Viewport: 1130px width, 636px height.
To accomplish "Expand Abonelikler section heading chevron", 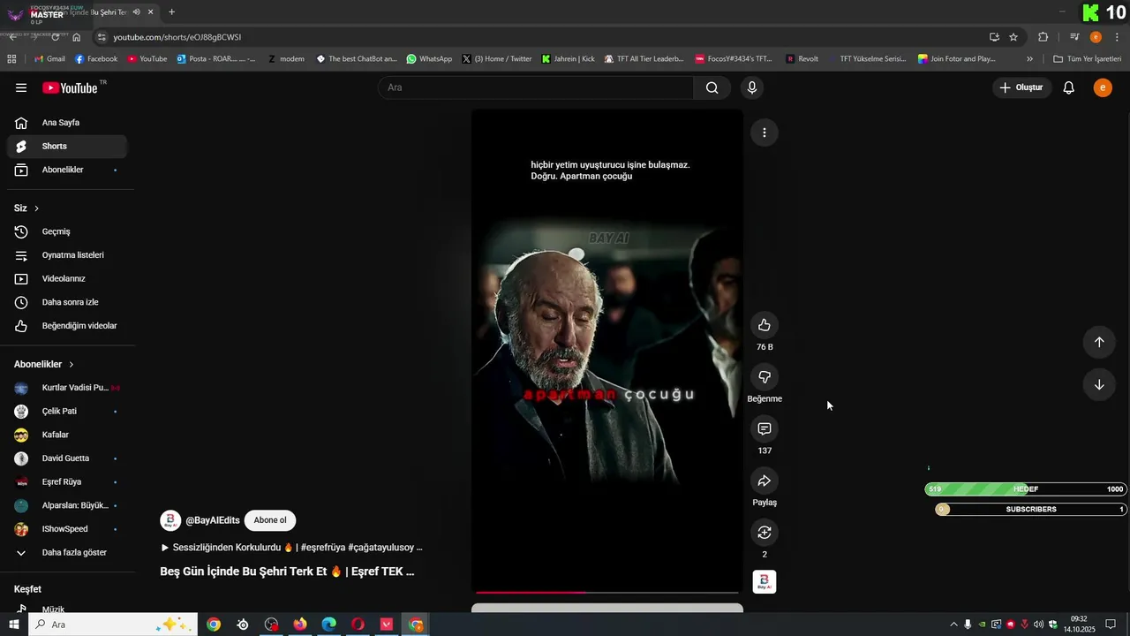I will (x=72, y=365).
